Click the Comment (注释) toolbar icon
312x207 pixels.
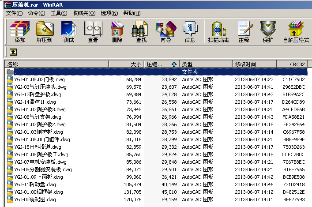(245, 29)
